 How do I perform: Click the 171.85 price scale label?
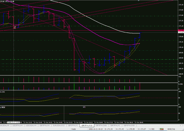(x=181, y=10)
